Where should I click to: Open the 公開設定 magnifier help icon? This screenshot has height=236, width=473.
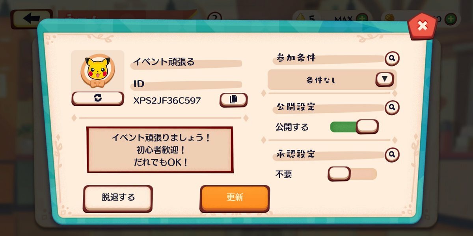click(392, 107)
